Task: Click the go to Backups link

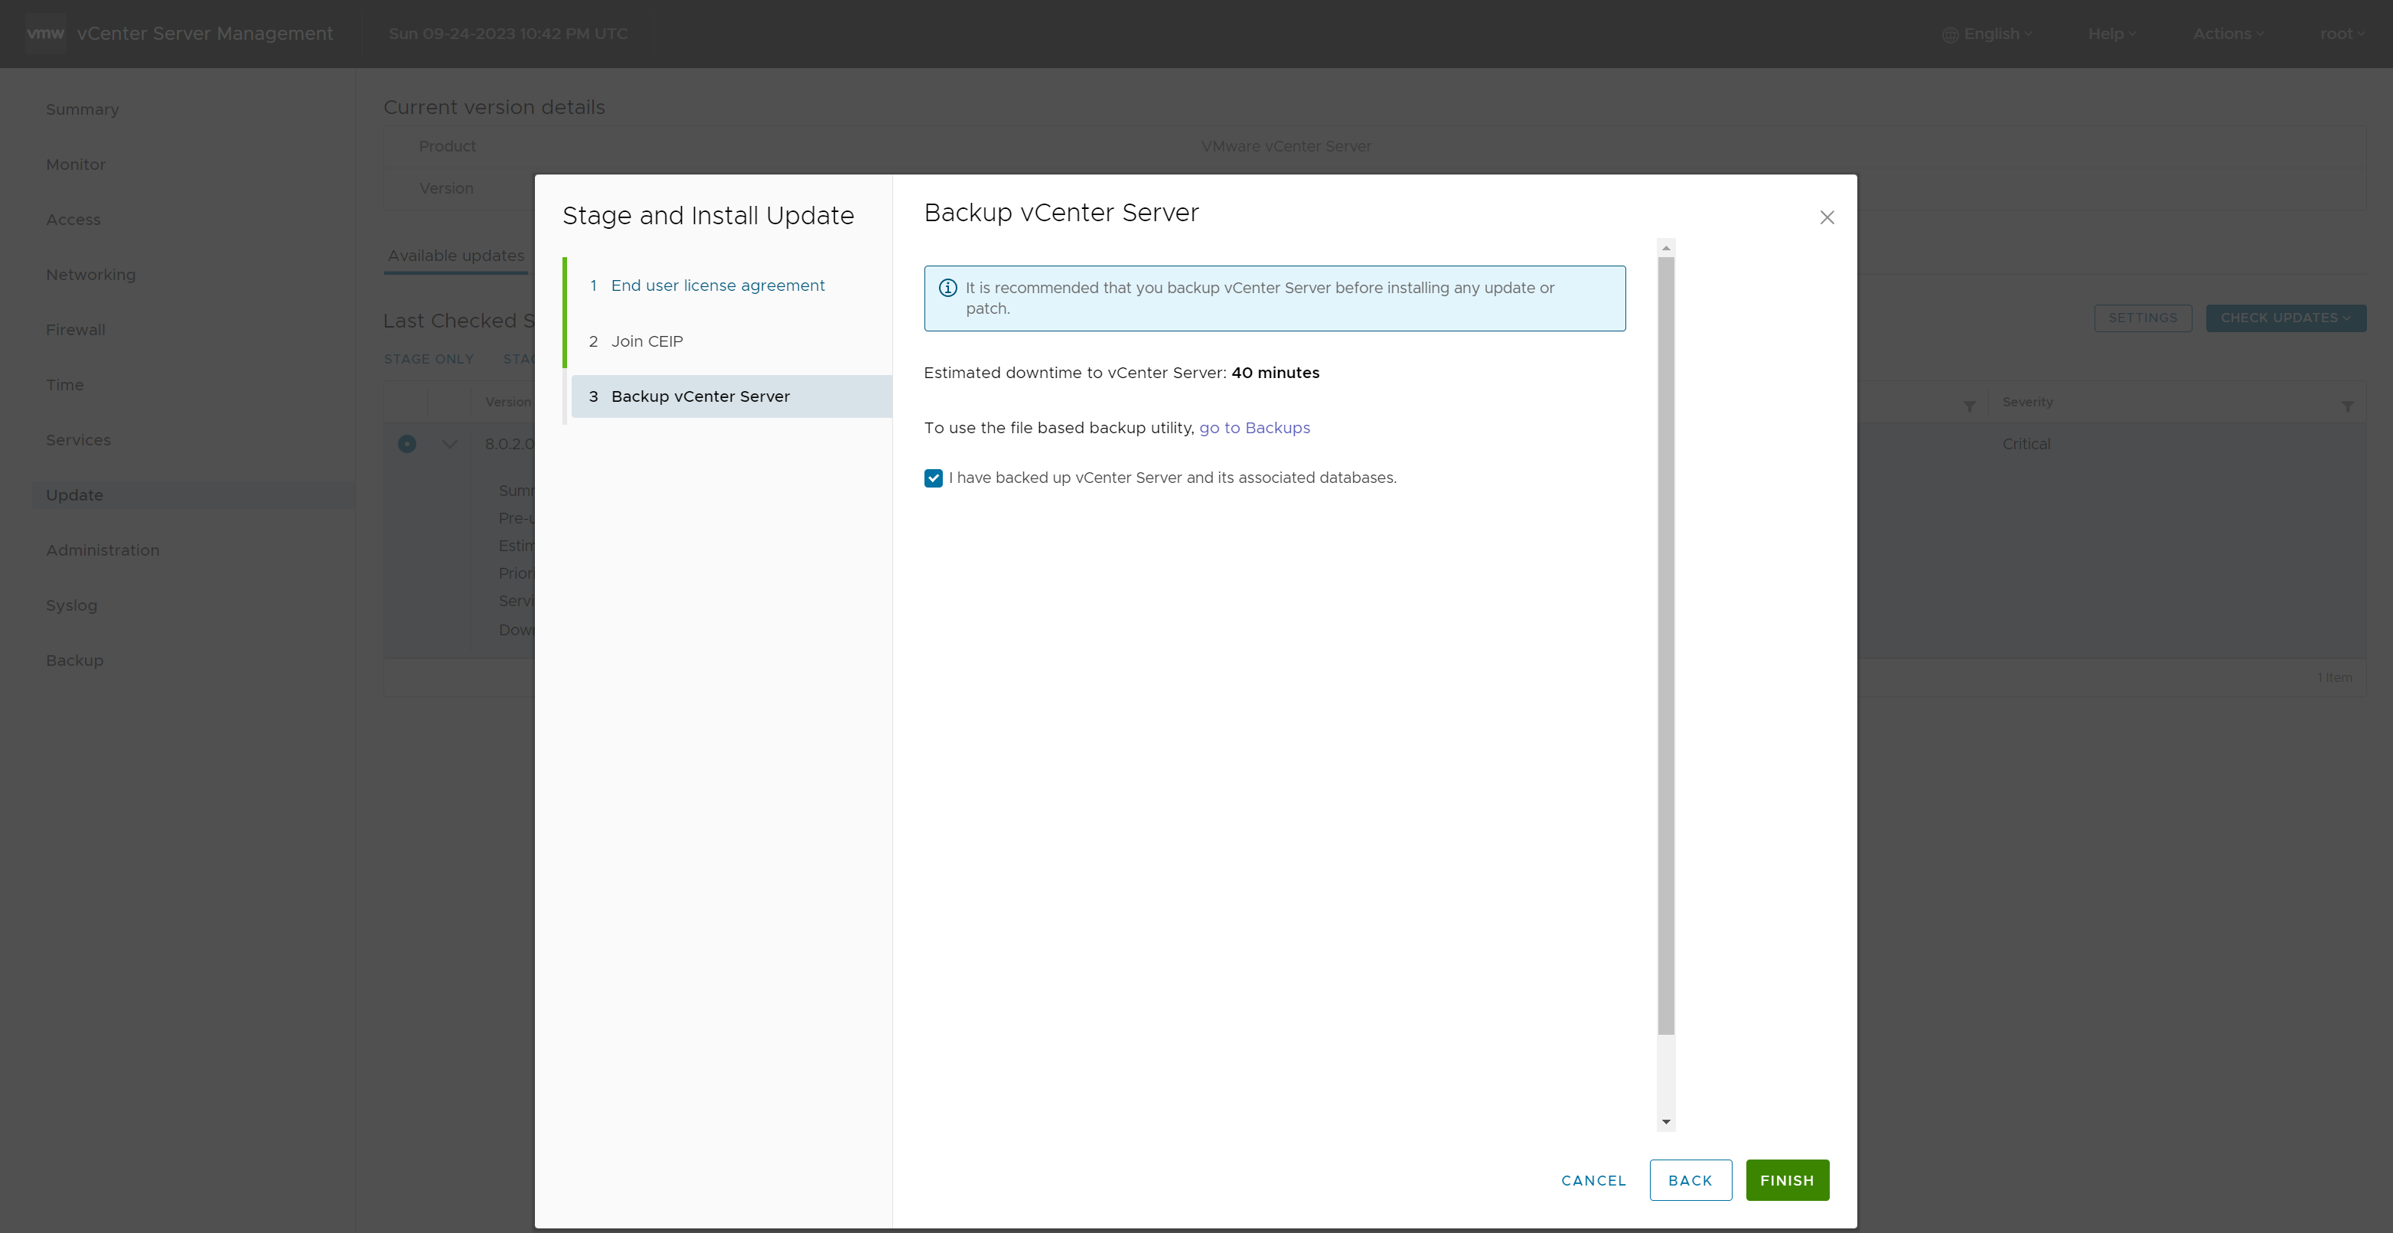Action: [1254, 427]
